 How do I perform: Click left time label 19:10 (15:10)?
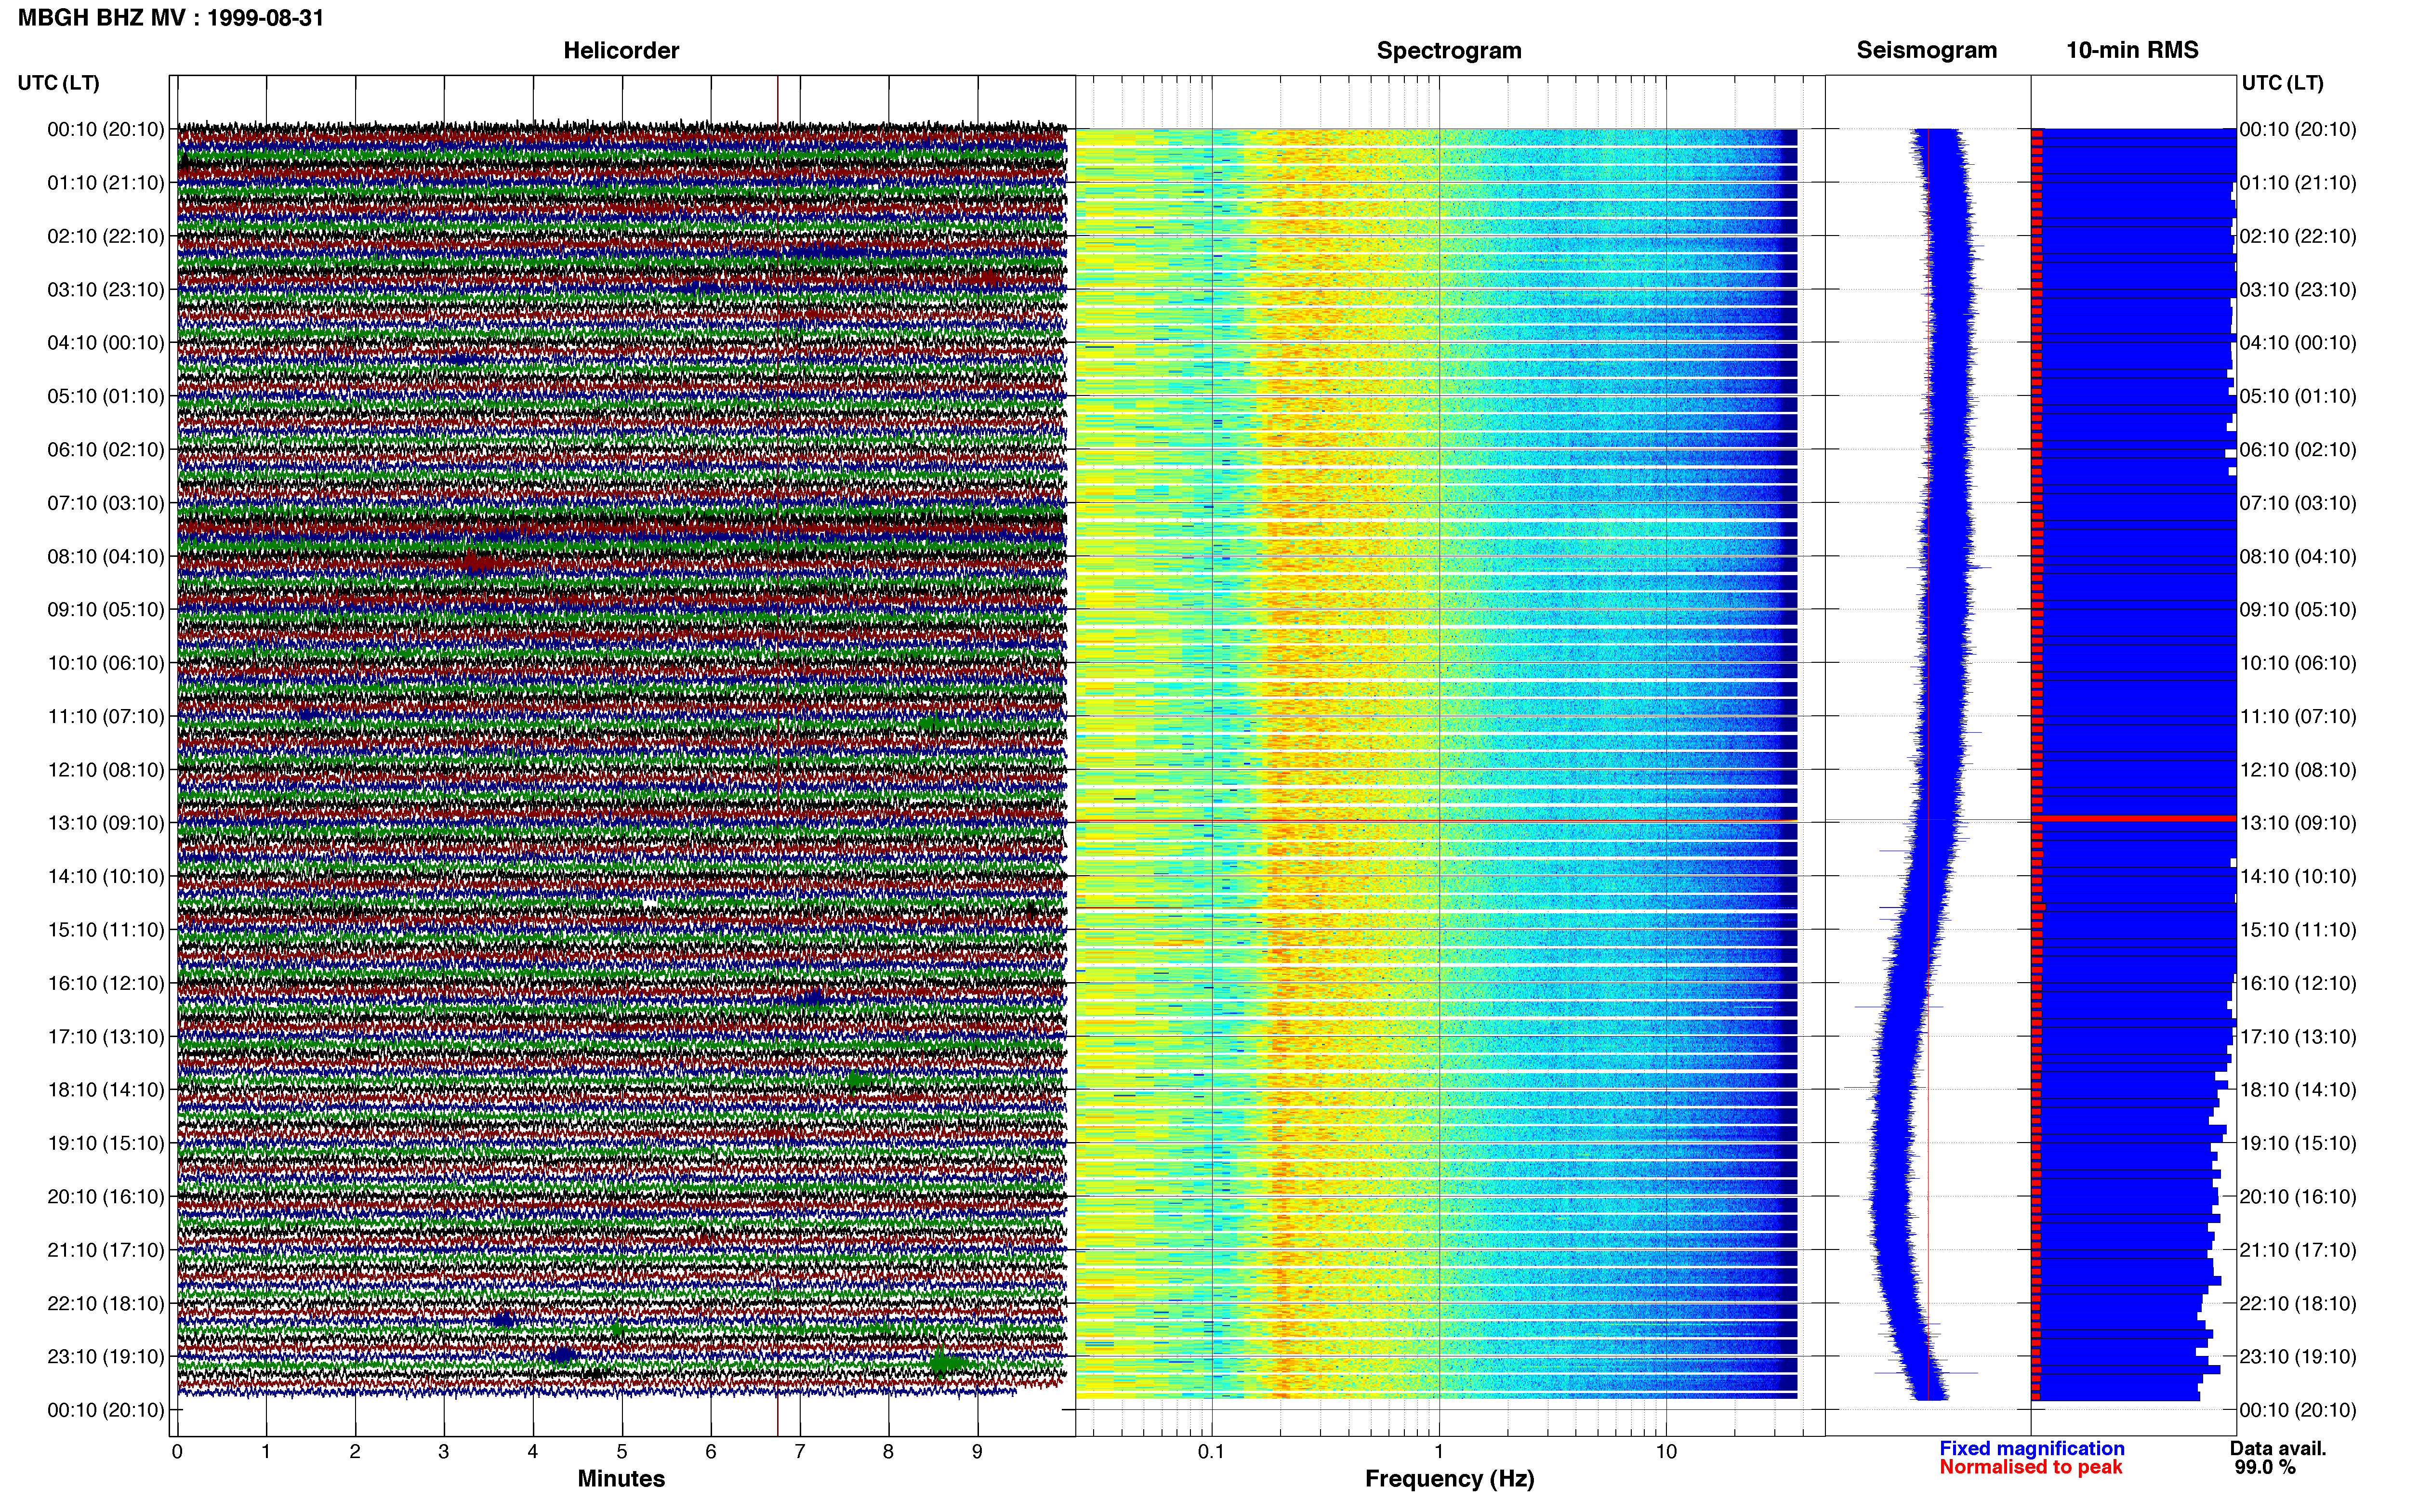[x=106, y=1143]
